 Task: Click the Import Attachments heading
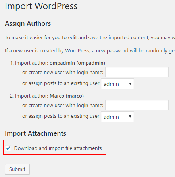point(35,133)
